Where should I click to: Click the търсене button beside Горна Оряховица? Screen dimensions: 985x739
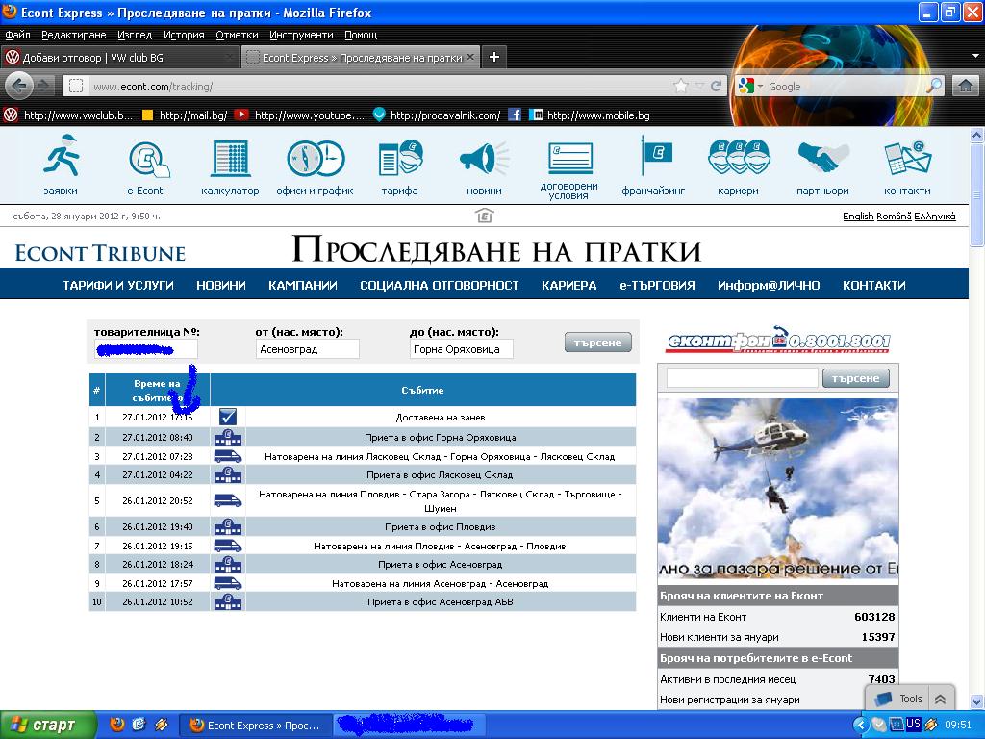597,343
